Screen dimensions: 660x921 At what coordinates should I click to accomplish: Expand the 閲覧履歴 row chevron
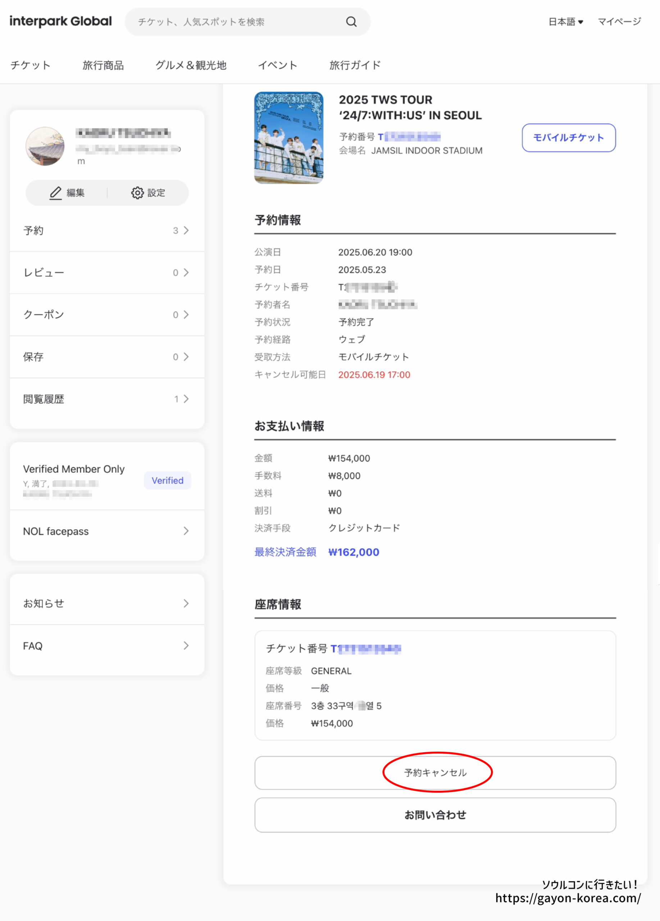click(x=186, y=399)
